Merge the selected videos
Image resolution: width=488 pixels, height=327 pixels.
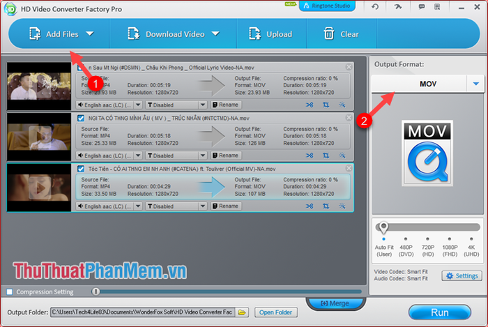335,303
